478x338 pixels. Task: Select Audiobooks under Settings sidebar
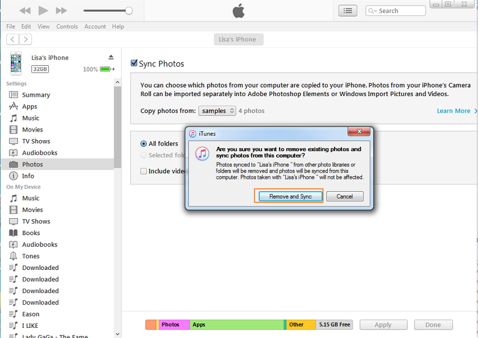(x=39, y=153)
